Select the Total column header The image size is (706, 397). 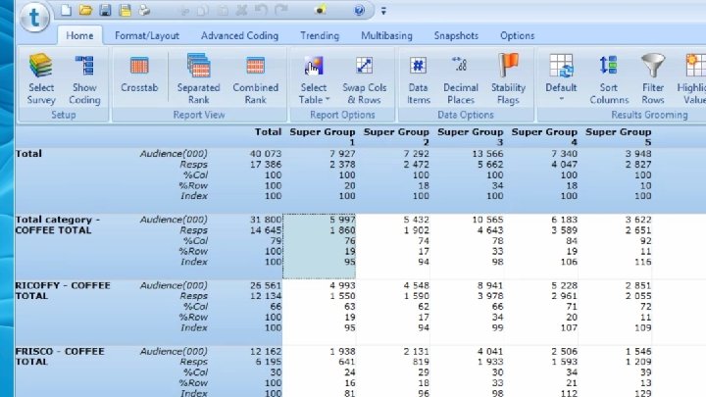pos(268,132)
